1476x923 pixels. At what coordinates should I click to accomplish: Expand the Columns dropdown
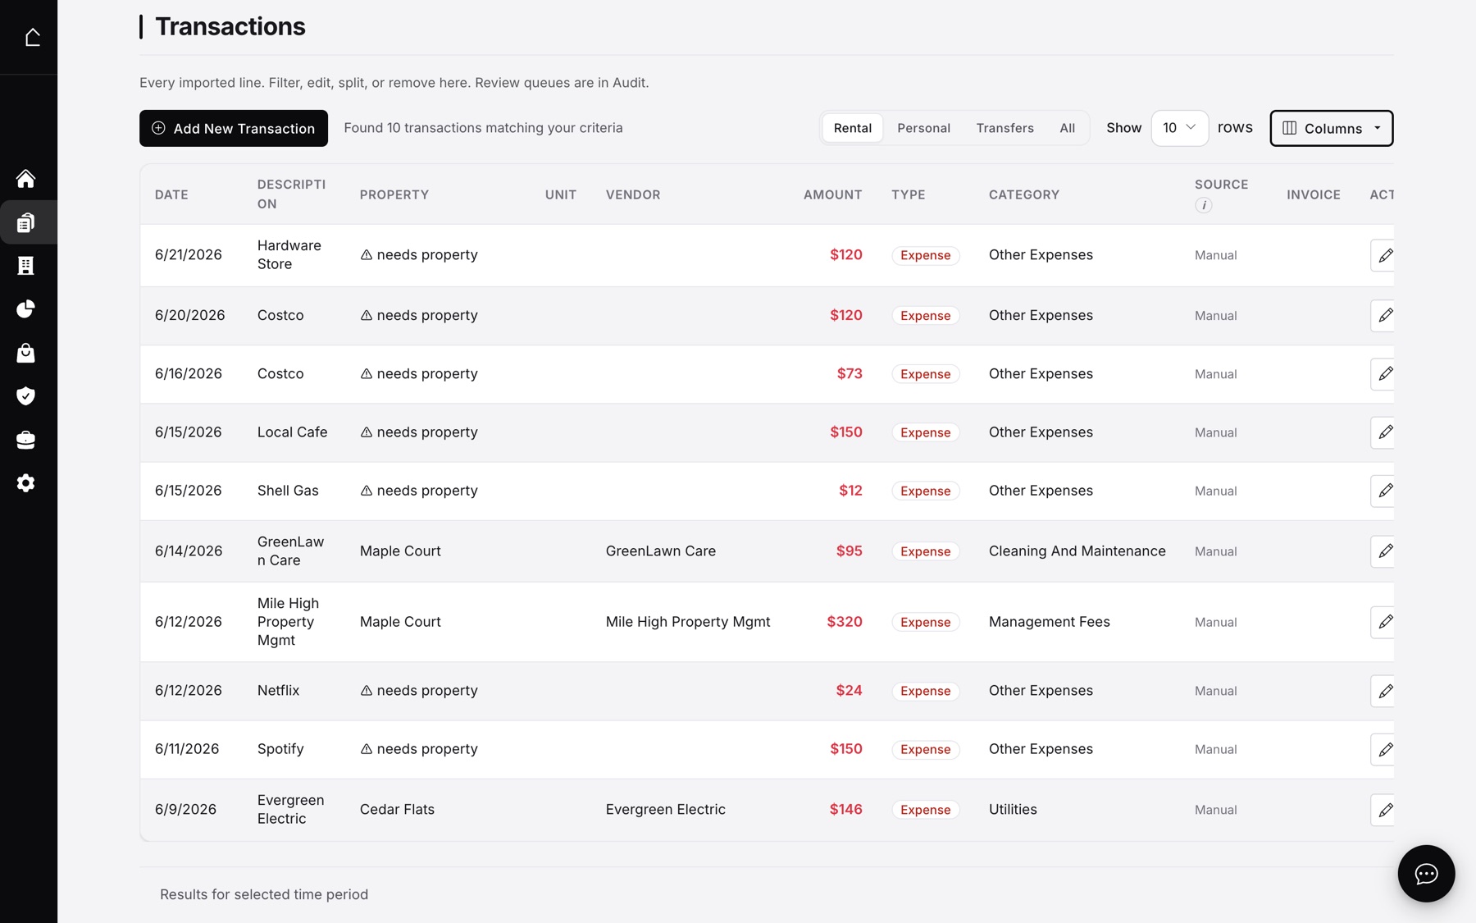click(1331, 128)
